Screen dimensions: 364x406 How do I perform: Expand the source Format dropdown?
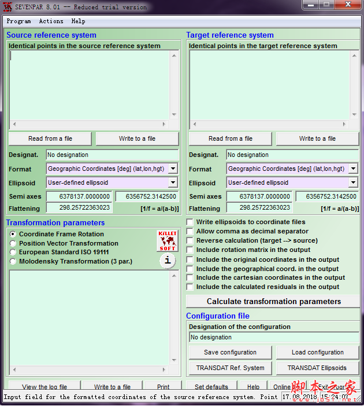[x=173, y=169]
